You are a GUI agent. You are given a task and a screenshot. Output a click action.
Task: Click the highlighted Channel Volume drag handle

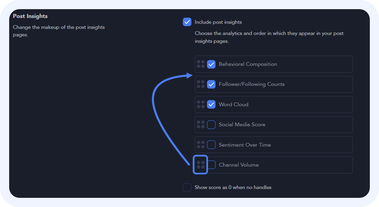pyautogui.click(x=201, y=165)
